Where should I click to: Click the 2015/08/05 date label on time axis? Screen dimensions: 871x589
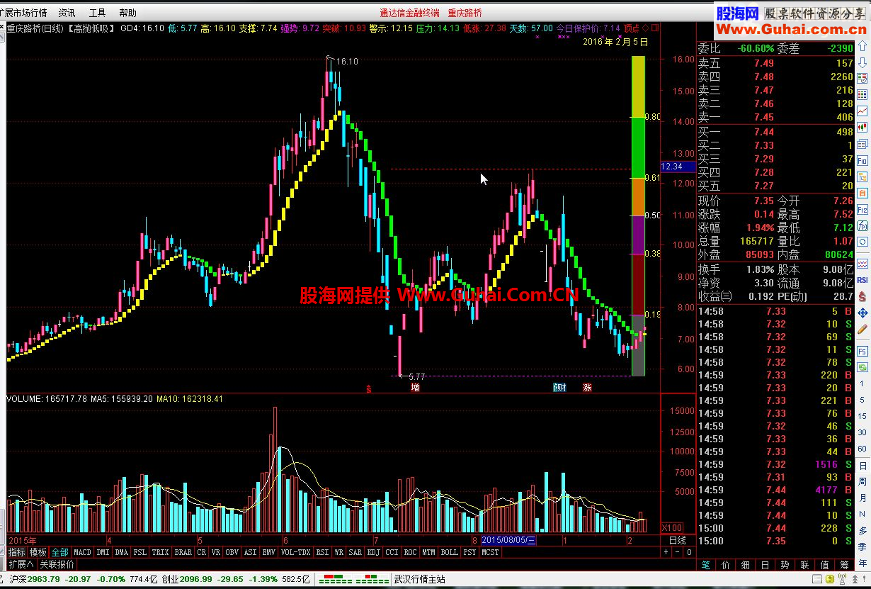[x=510, y=541]
